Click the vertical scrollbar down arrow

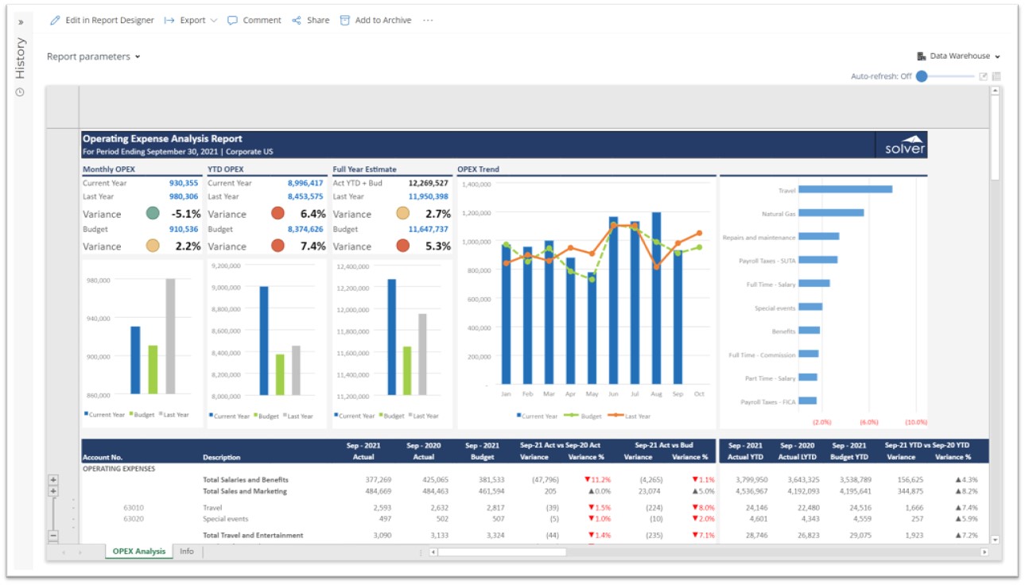(995, 540)
